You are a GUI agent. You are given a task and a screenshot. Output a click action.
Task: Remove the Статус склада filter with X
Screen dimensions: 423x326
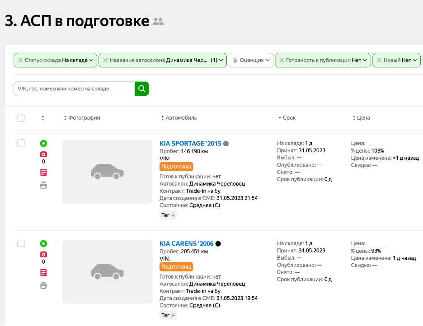click(19, 60)
